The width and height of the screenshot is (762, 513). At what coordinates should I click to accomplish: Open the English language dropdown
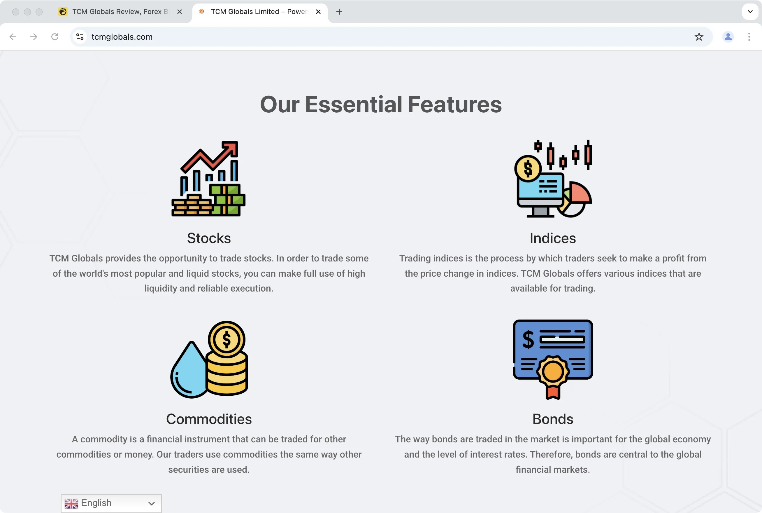(x=111, y=503)
